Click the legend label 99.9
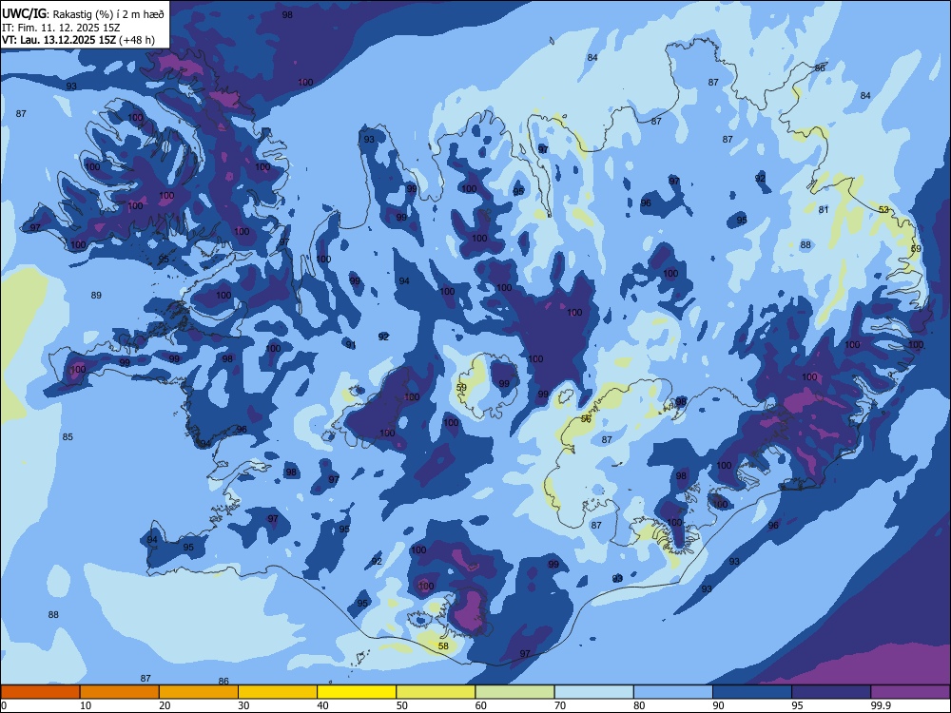This screenshot has width=951, height=713. tap(880, 705)
